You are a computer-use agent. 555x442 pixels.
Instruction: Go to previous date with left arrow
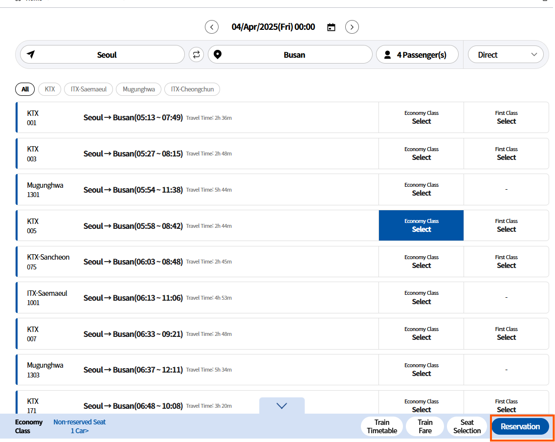[211, 27]
